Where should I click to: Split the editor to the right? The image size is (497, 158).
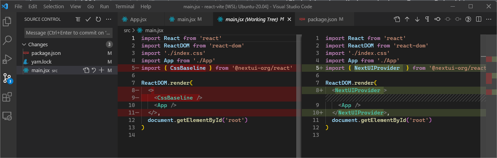[479, 19]
